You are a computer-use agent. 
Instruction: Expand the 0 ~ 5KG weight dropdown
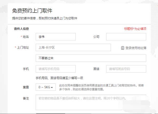[46, 87]
